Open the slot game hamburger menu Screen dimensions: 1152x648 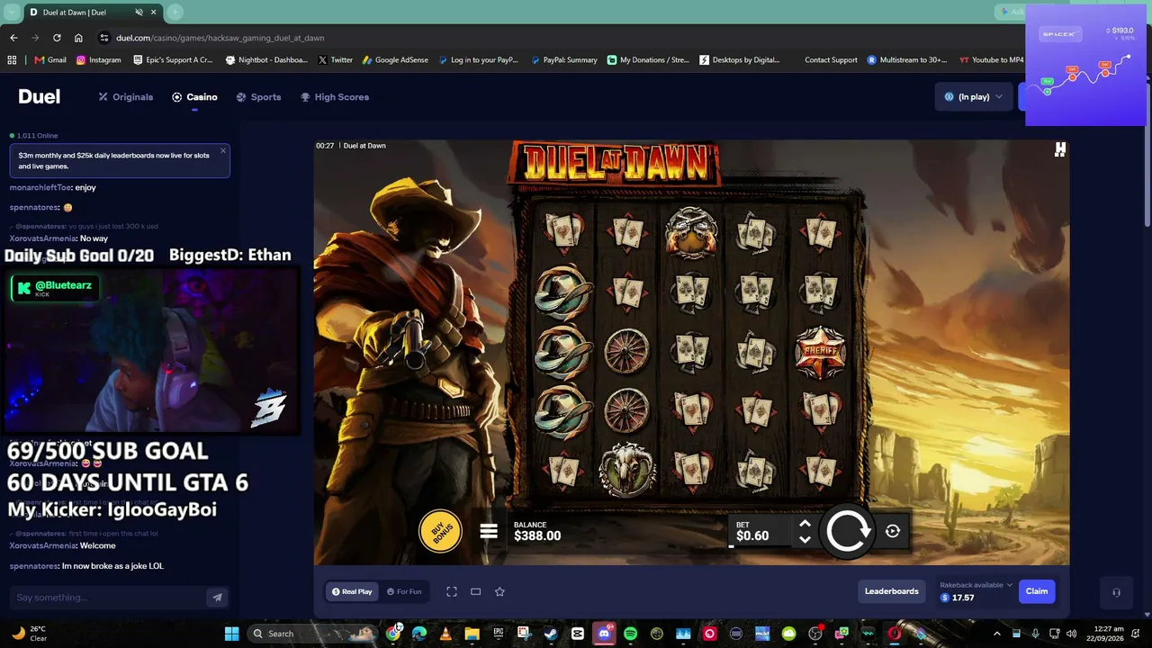(x=489, y=532)
